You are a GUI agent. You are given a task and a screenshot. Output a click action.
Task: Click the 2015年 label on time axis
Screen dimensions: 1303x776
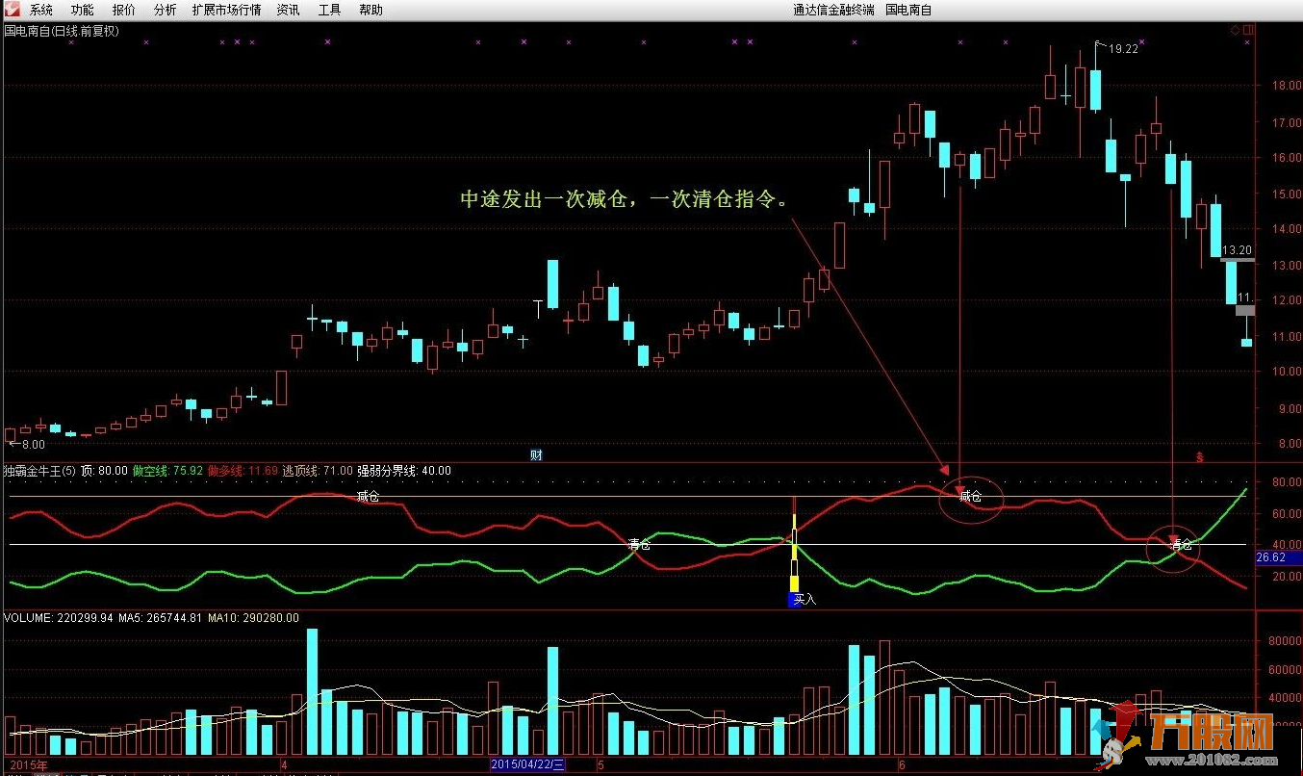pyautogui.click(x=28, y=764)
